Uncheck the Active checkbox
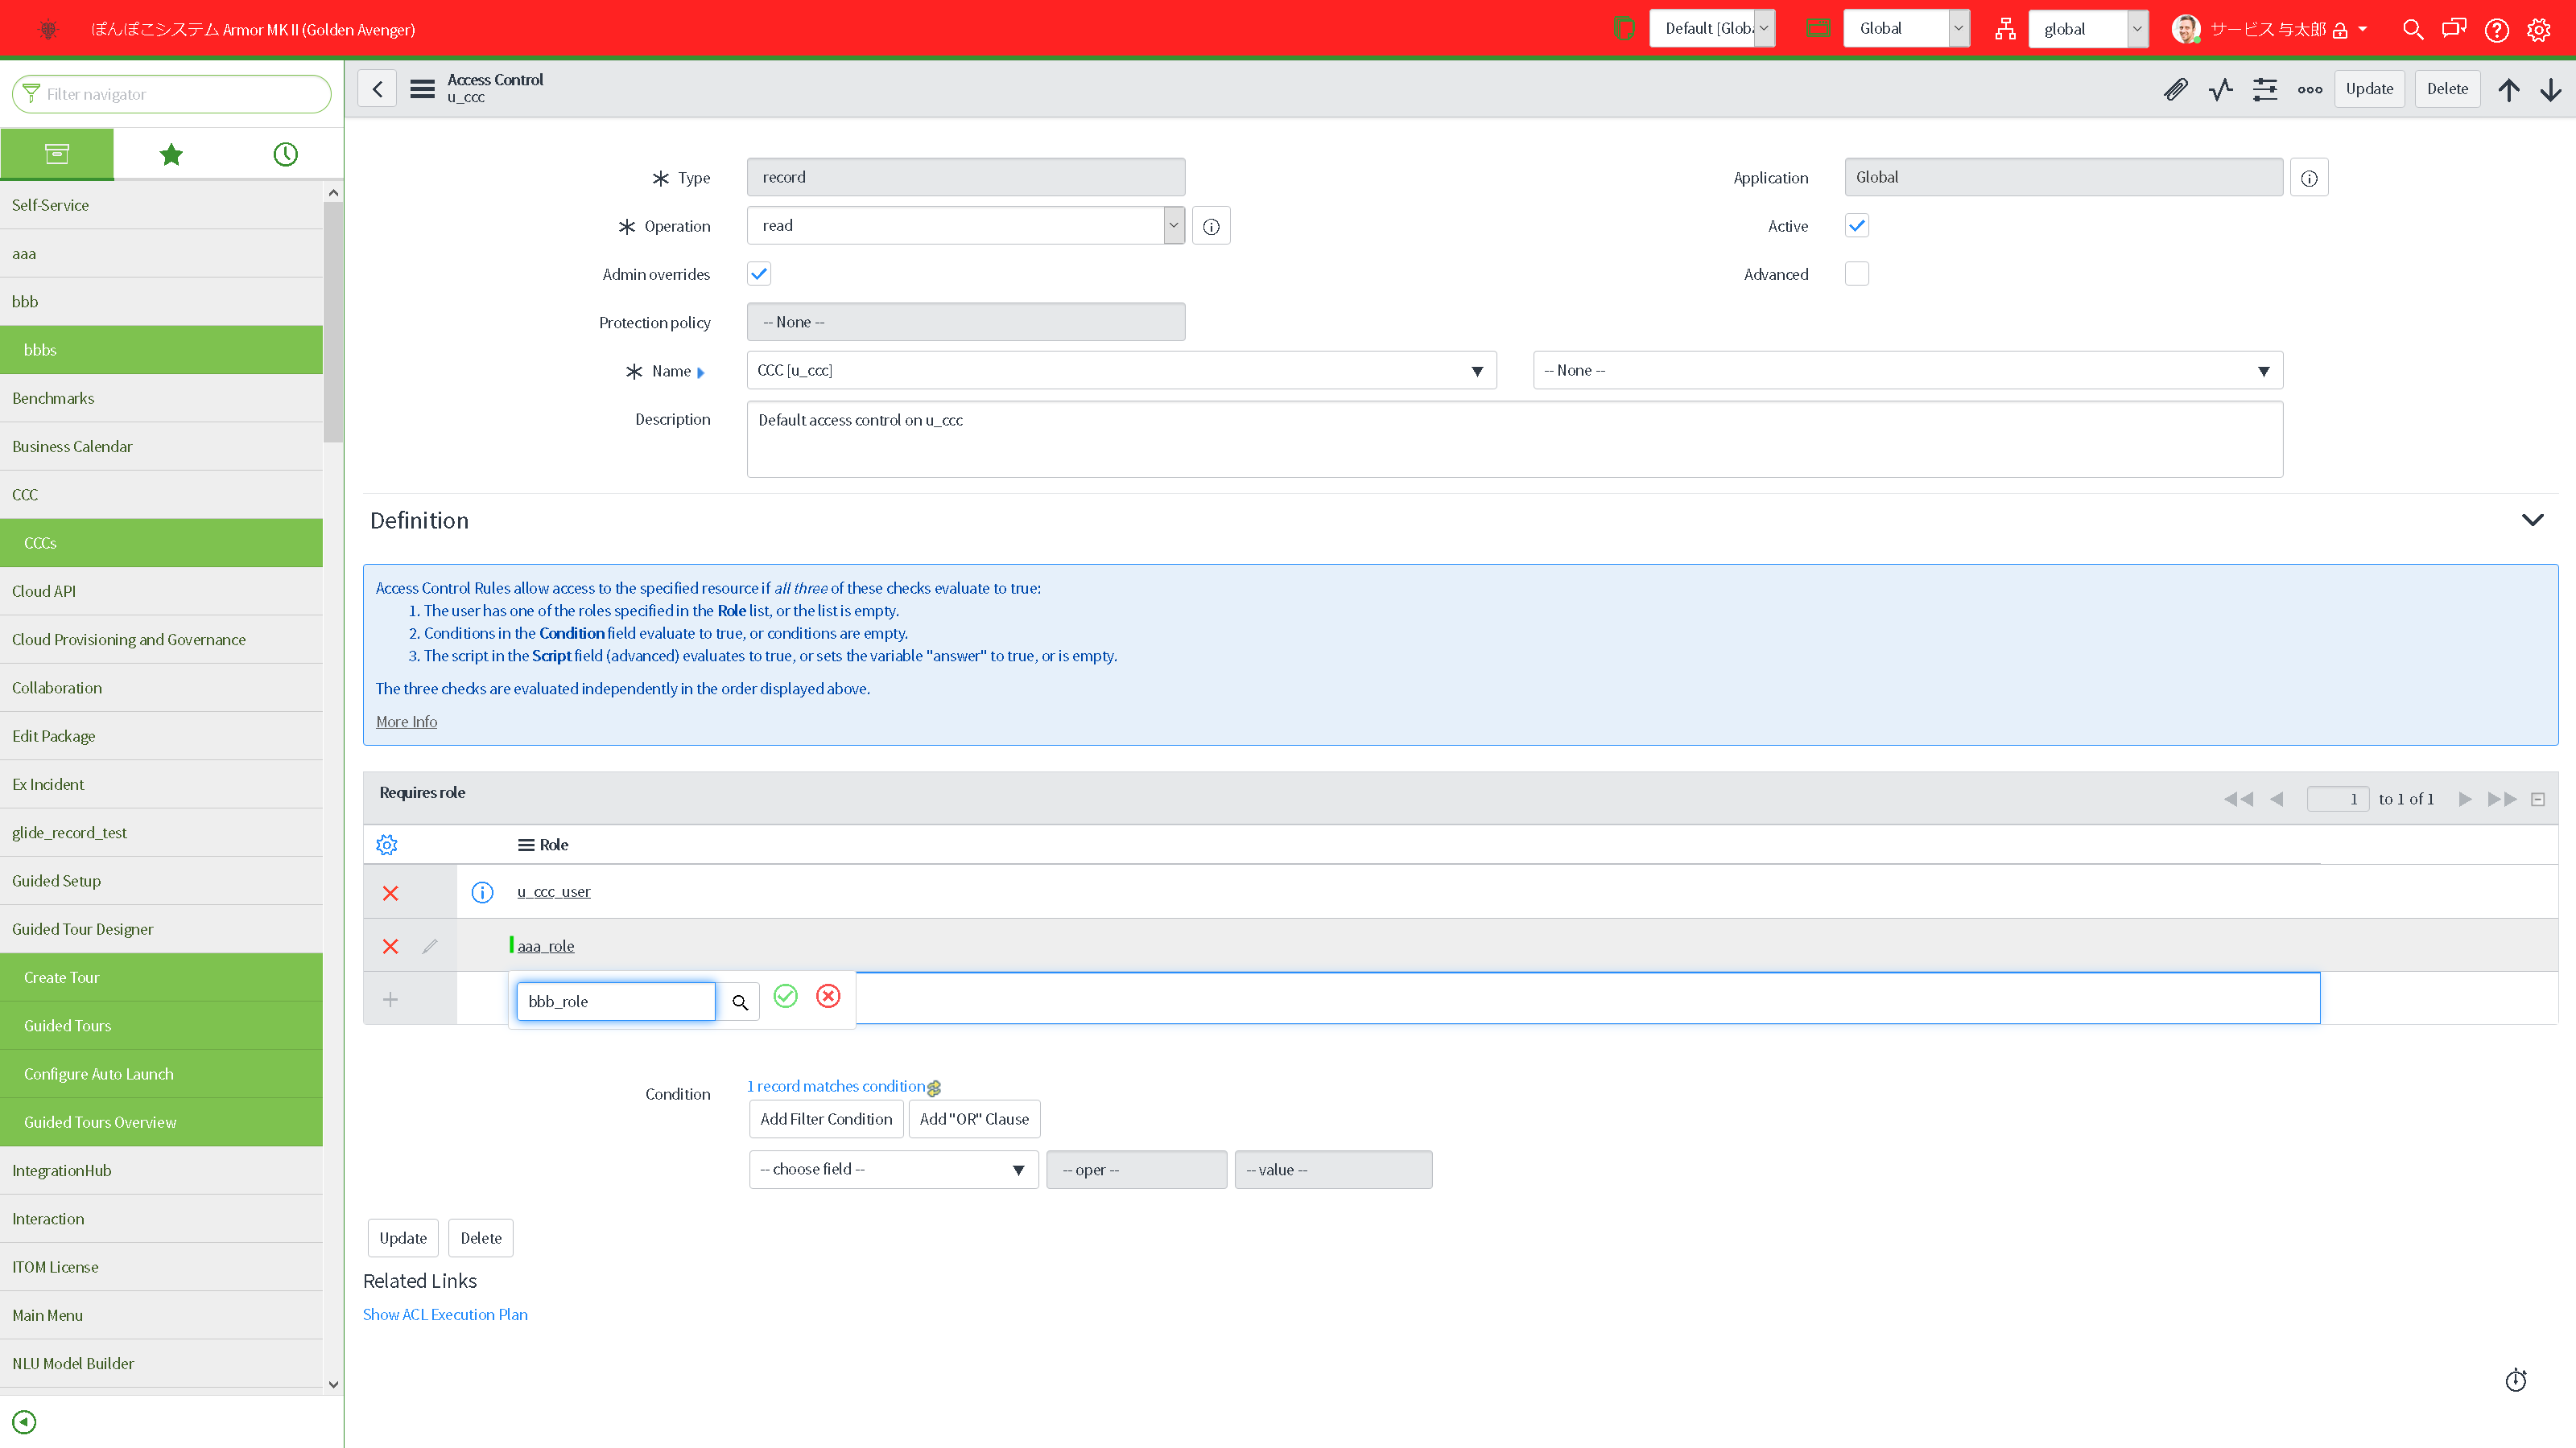2576x1448 pixels. 1857,226
